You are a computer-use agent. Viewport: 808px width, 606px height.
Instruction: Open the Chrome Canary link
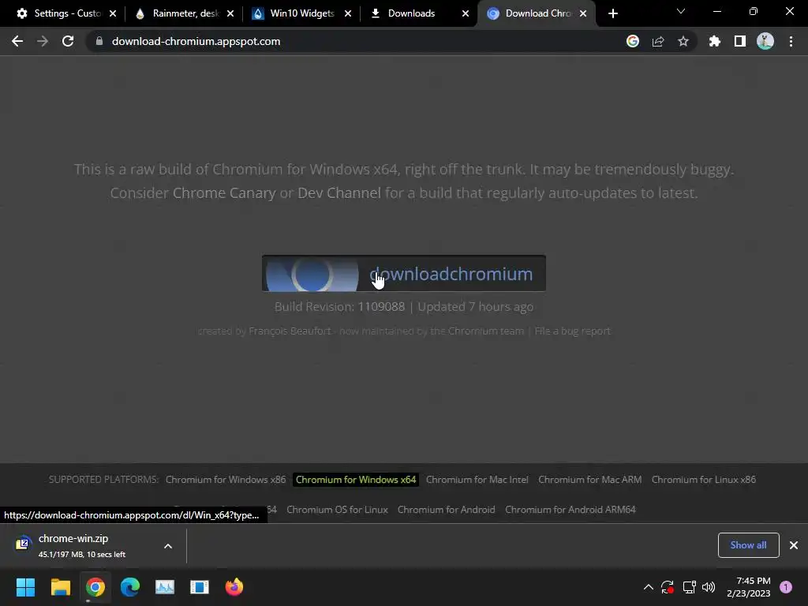(x=224, y=193)
